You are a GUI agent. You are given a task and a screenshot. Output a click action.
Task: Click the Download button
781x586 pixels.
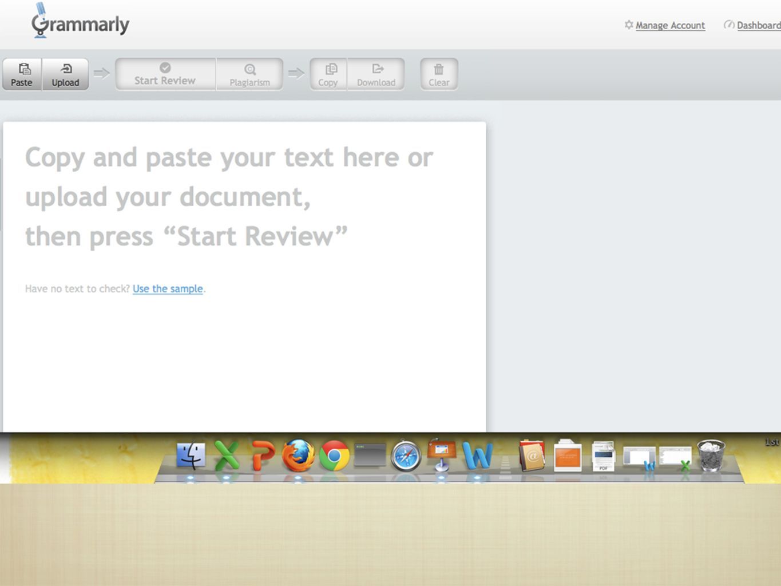pos(376,74)
